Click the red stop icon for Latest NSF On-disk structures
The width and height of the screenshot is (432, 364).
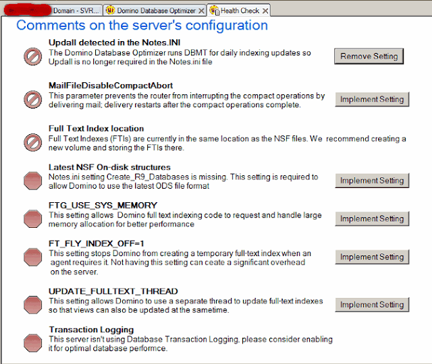[x=33, y=181]
